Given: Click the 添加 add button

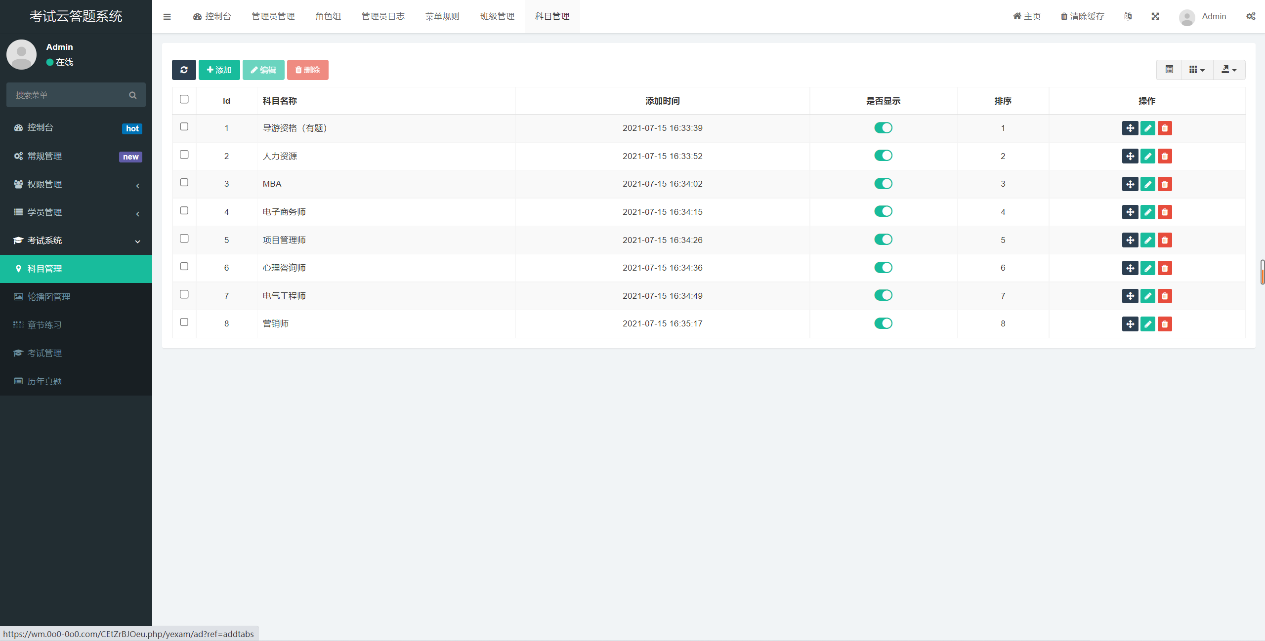Looking at the screenshot, I should [219, 70].
